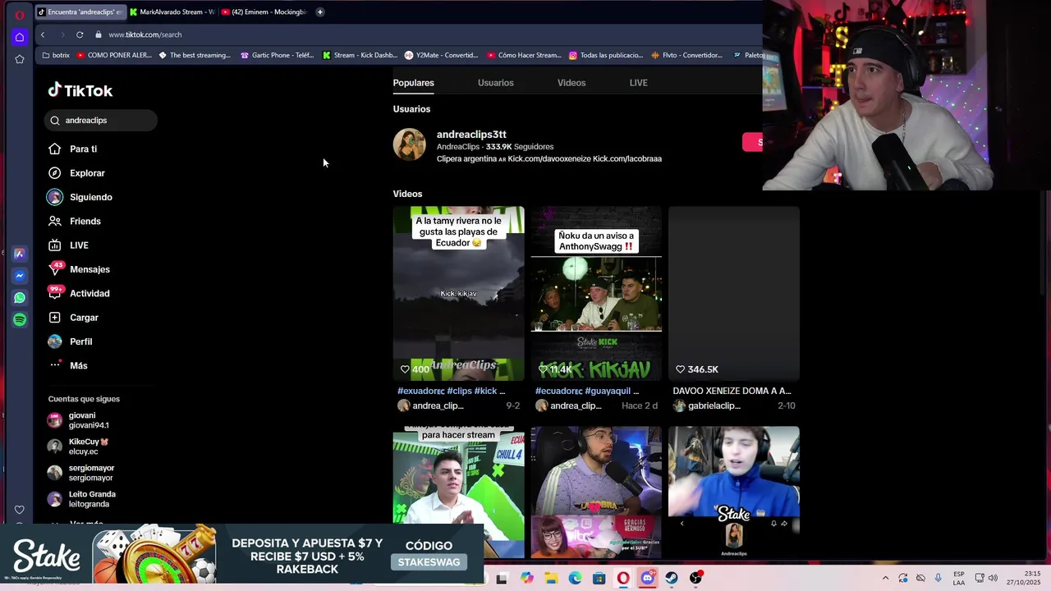The height and width of the screenshot is (591, 1051).
Task: Switch to Eminem Mockingbird YouTube tab
Action: point(264,12)
